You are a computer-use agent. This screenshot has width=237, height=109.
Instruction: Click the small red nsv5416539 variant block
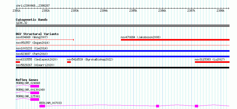(69, 62)
